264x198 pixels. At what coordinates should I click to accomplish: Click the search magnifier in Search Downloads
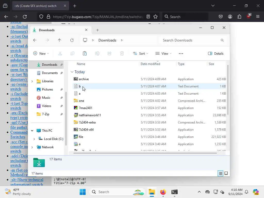[x=222, y=40]
